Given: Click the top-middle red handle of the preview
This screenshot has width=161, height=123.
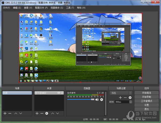Looking at the screenshot, I should 80,13.
